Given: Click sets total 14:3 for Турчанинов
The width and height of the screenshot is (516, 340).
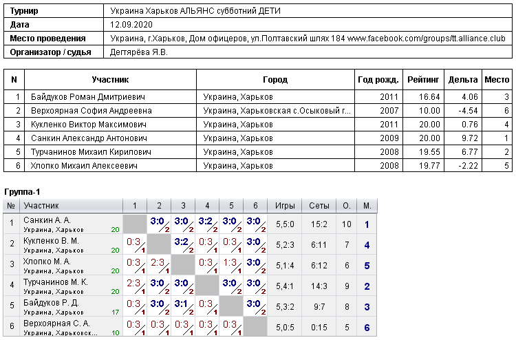Looking at the screenshot, I should click(x=319, y=286).
